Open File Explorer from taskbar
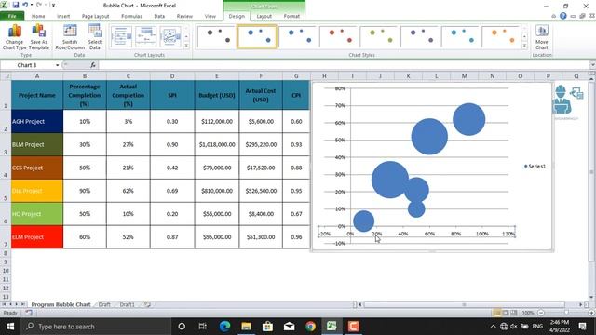 click(246, 327)
